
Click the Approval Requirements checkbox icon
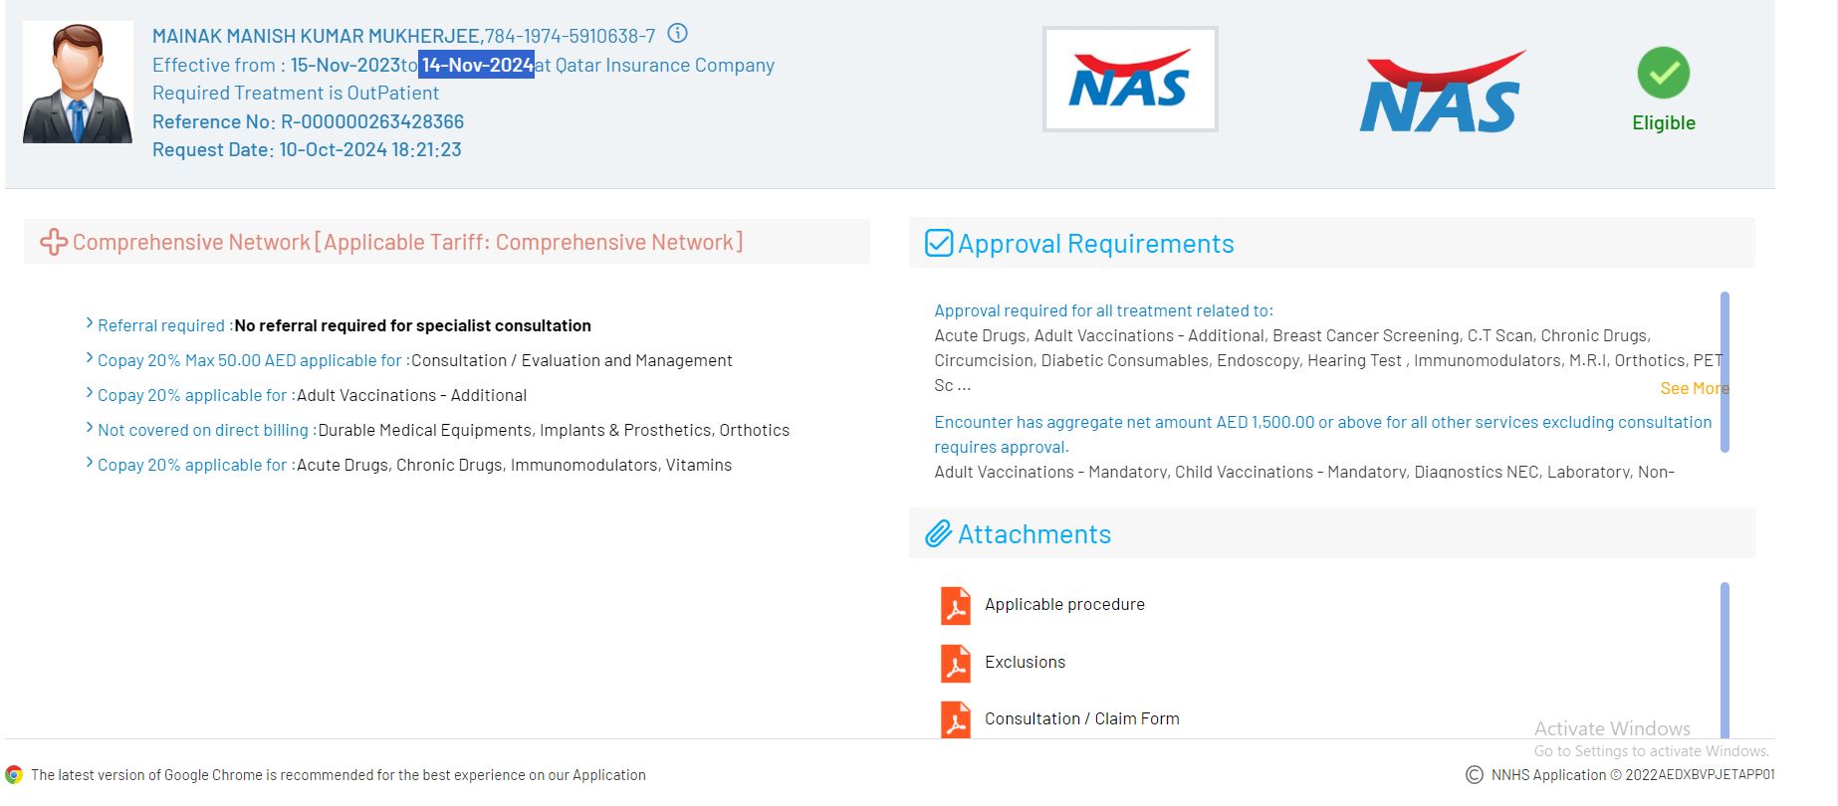coord(939,243)
